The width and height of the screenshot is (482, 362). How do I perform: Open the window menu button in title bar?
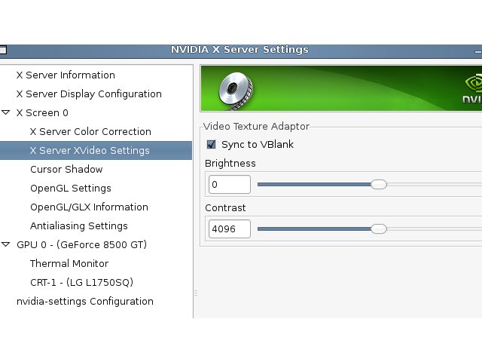3,50
